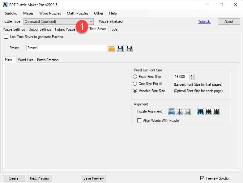The height and width of the screenshot is (183, 243).
Task: Enable Use Time Saver to generate Puzzles
Action: coord(6,37)
